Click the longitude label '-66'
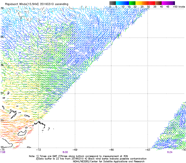Screen dimensions: 186x163 pyautogui.click(x=111, y=150)
